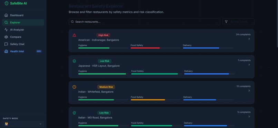Click the "24 complaints" text
Image resolution: width=278 pixels, height=128 pixels.
coord(243,35)
